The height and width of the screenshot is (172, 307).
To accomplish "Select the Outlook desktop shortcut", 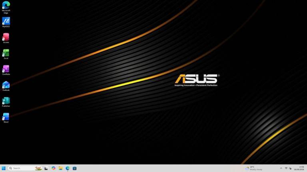I will [x=6, y=86].
